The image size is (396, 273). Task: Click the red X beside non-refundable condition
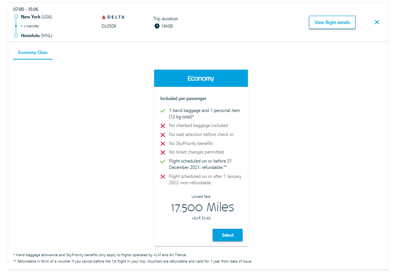163,176
